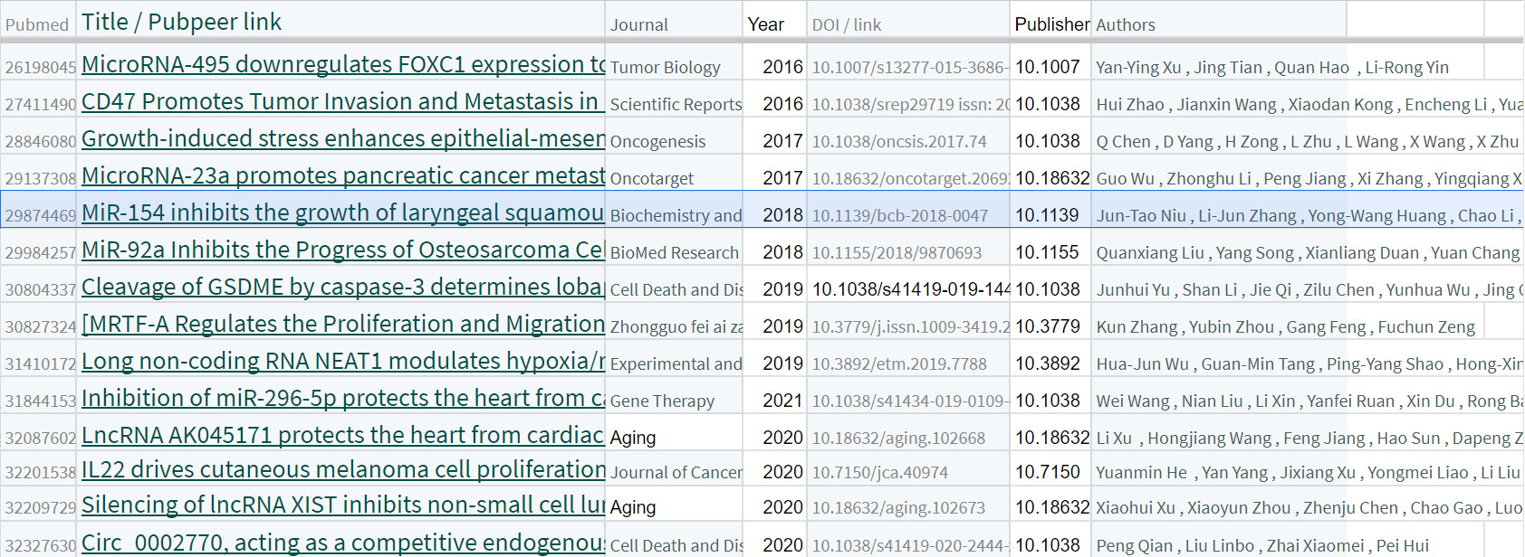
Task: Open Long non-coding RNA NEAT1 link
Action: click(342, 362)
